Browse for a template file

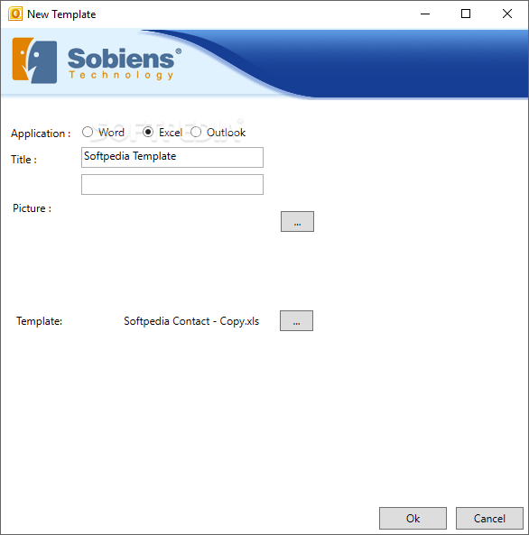coord(296,320)
